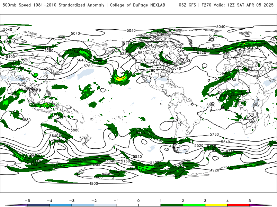
Task: Click the colorbar tick label '-4'
Action: (x=50, y=201)
